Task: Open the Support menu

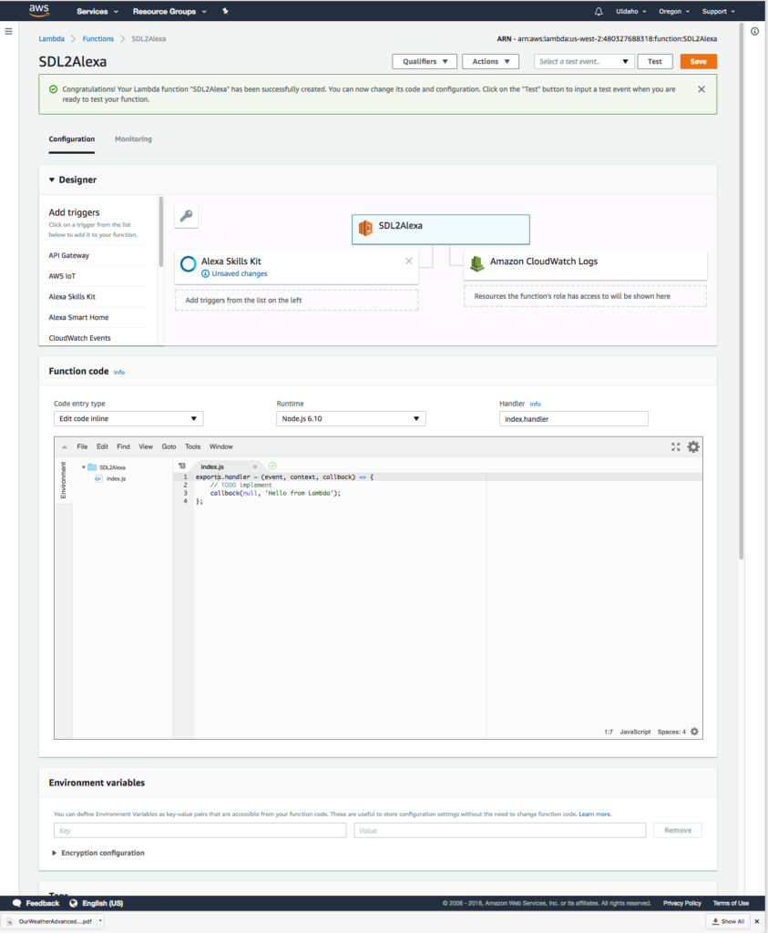Action: tap(719, 11)
